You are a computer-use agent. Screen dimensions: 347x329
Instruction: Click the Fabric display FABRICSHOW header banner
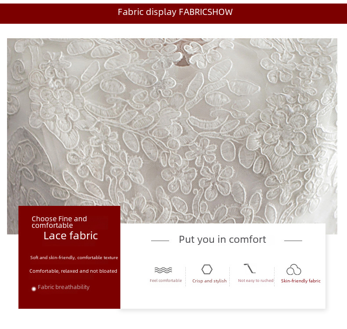[x=173, y=14]
